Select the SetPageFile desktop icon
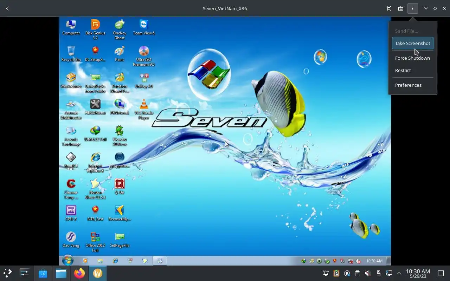 120,240
